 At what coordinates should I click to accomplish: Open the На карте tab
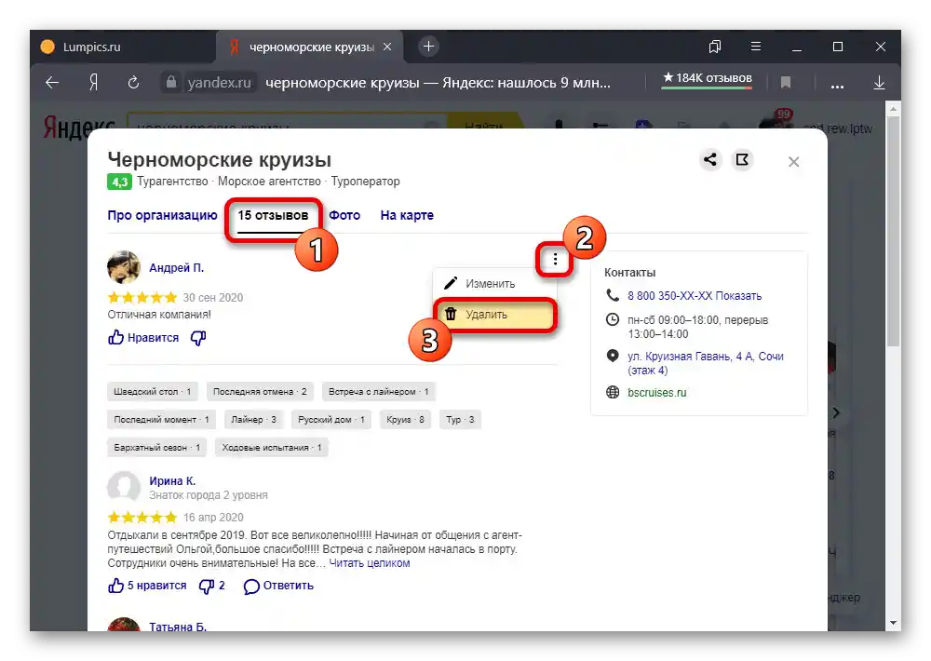[407, 216]
